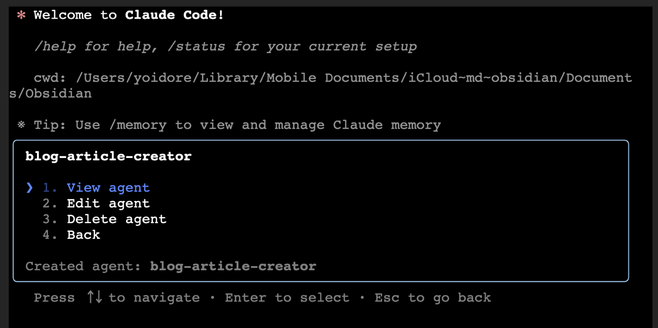Click the Obsidian folder name on wrapped line

[58, 94]
